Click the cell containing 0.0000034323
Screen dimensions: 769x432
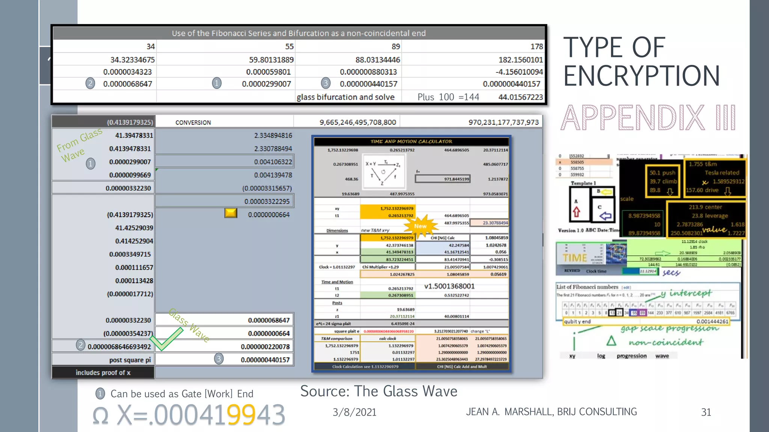point(105,72)
